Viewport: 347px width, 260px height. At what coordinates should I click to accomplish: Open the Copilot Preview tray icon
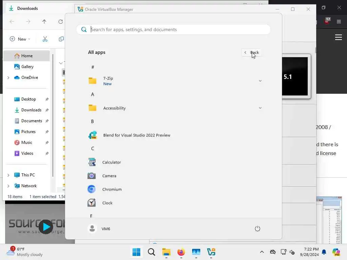click(x=336, y=252)
